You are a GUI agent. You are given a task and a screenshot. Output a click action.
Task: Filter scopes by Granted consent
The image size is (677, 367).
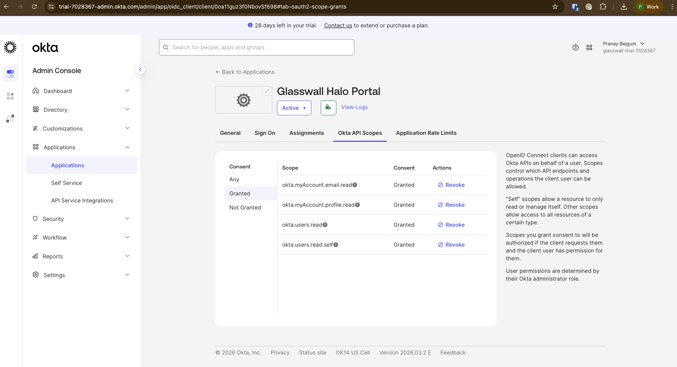point(251,193)
